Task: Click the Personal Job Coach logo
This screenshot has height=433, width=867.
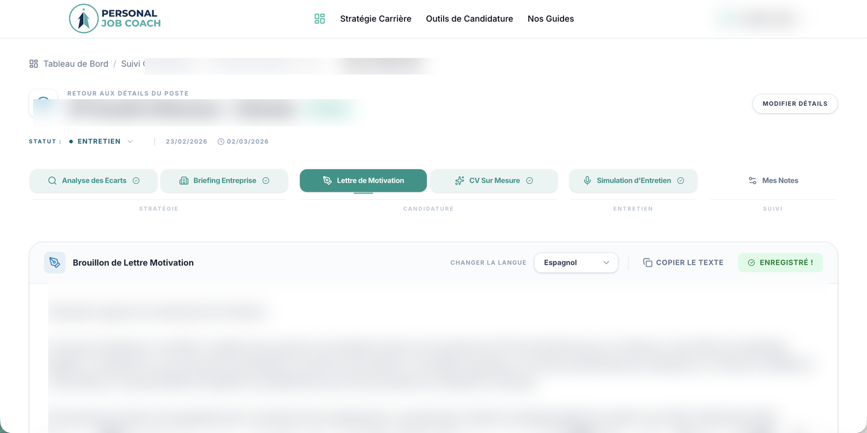Action: [x=115, y=19]
